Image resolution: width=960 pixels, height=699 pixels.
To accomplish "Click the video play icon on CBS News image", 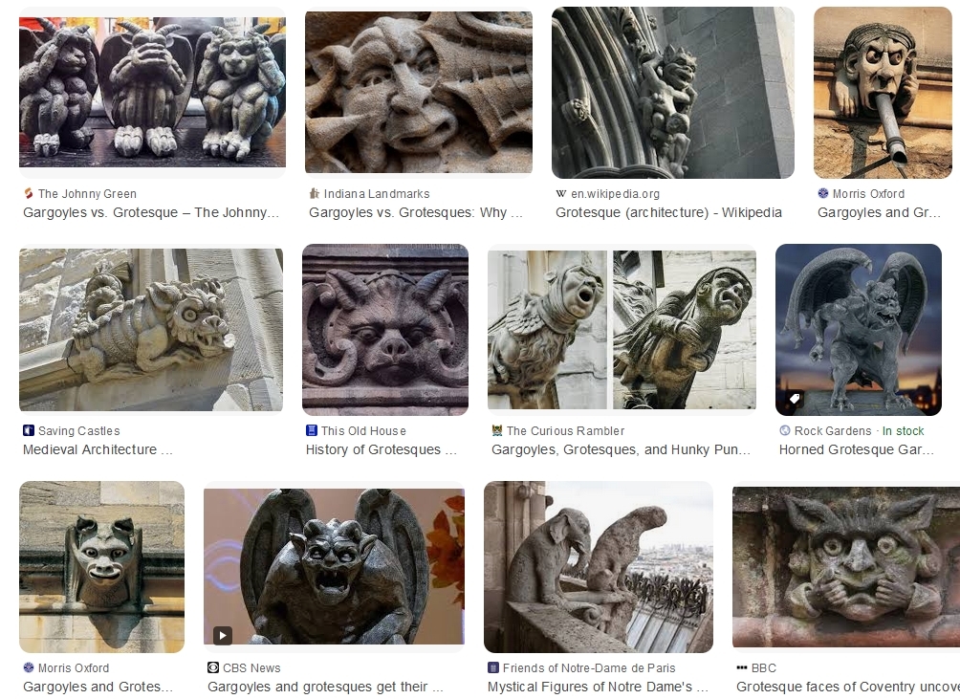I will (222, 635).
